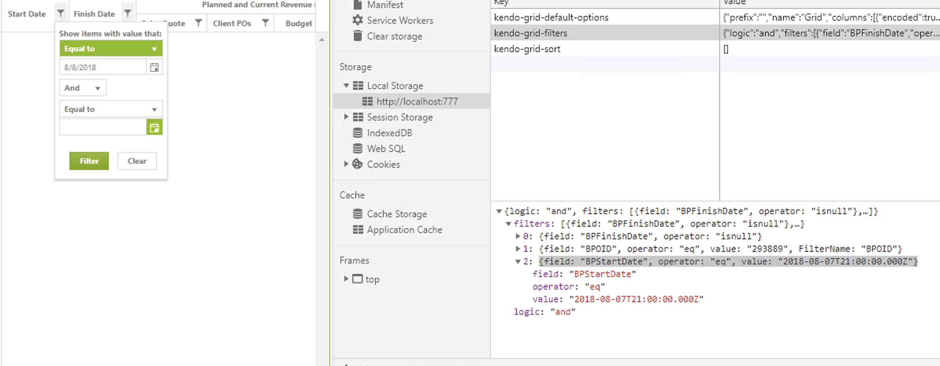This screenshot has height=366, width=940.
Task: Open calendar picker for second date field
Action: (x=154, y=128)
